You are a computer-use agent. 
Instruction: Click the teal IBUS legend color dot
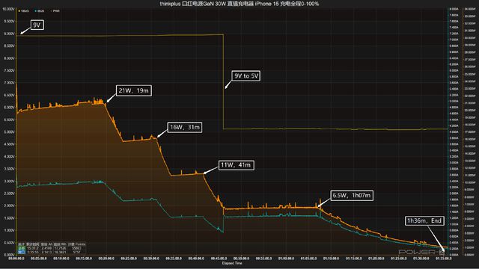point(36,11)
